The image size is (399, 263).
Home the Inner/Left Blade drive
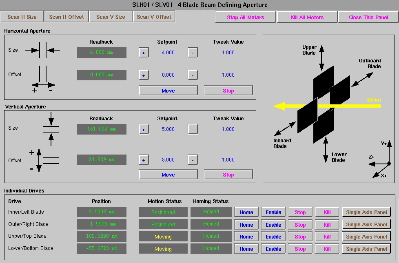246,212
